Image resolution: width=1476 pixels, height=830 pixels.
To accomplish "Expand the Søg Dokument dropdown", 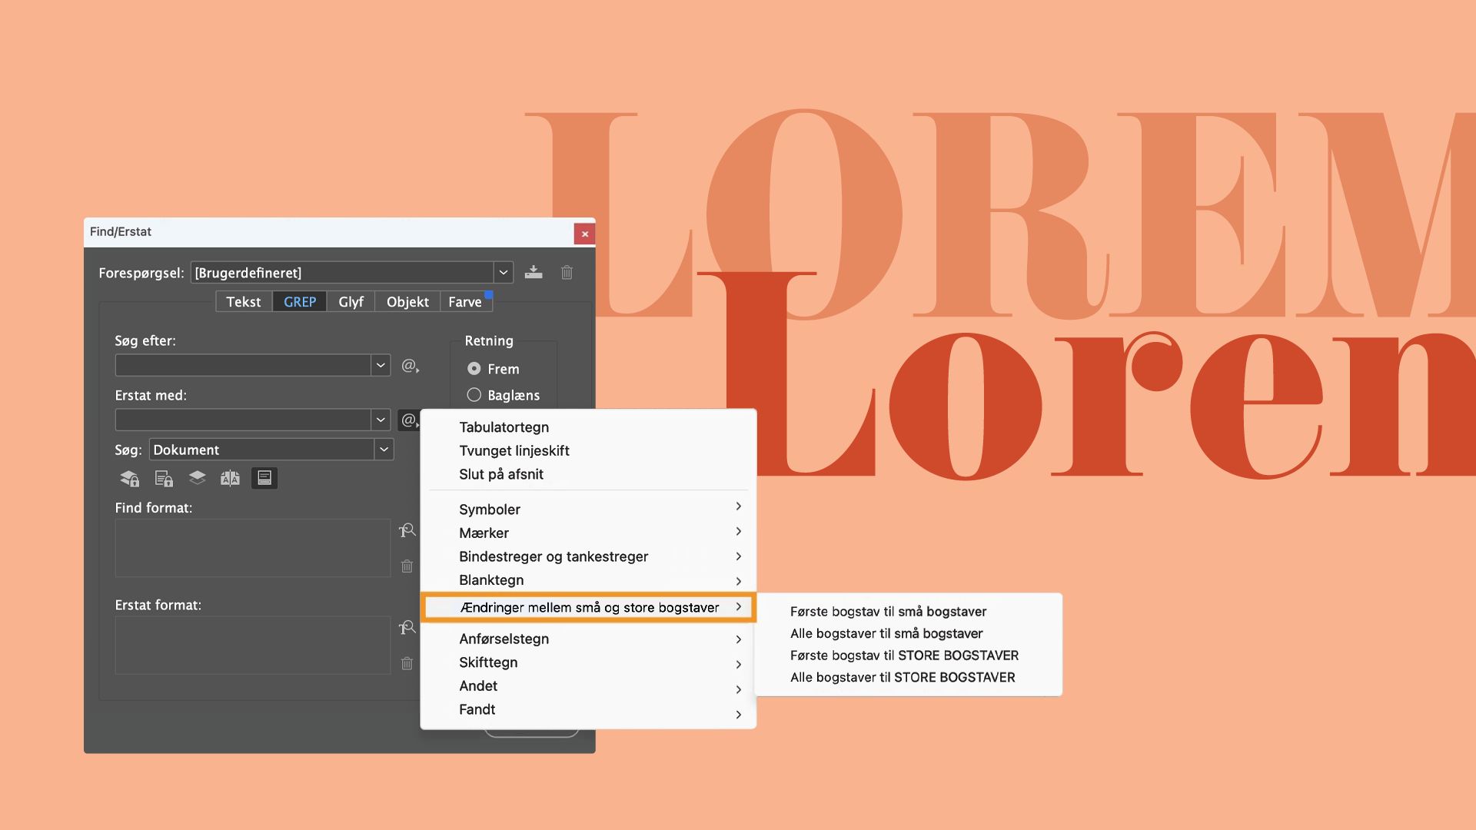I will coord(384,450).
